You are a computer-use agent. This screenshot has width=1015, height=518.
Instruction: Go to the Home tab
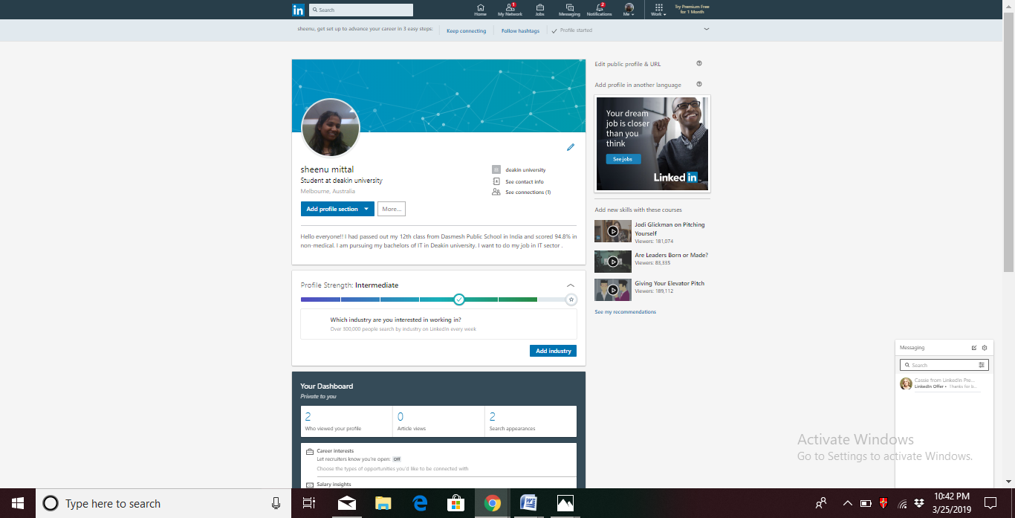(x=480, y=9)
